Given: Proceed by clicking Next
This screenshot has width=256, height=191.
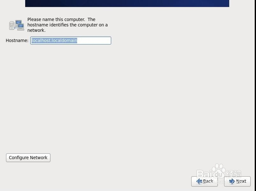Looking at the screenshot, I should (237, 181).
